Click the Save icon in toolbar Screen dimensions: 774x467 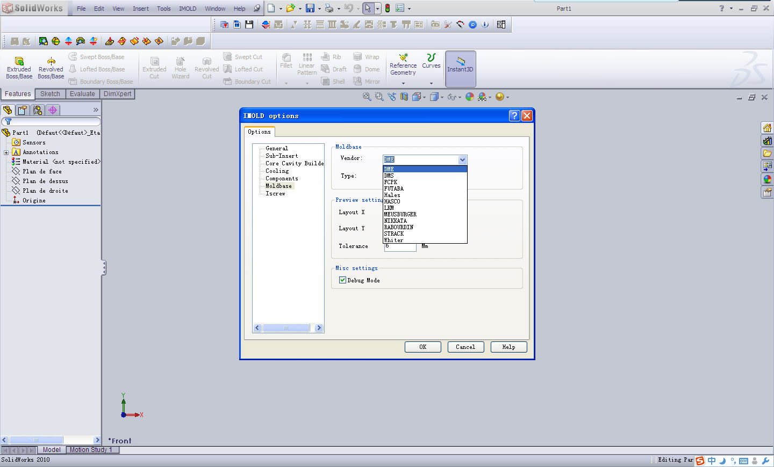click(x=310, y=8)
